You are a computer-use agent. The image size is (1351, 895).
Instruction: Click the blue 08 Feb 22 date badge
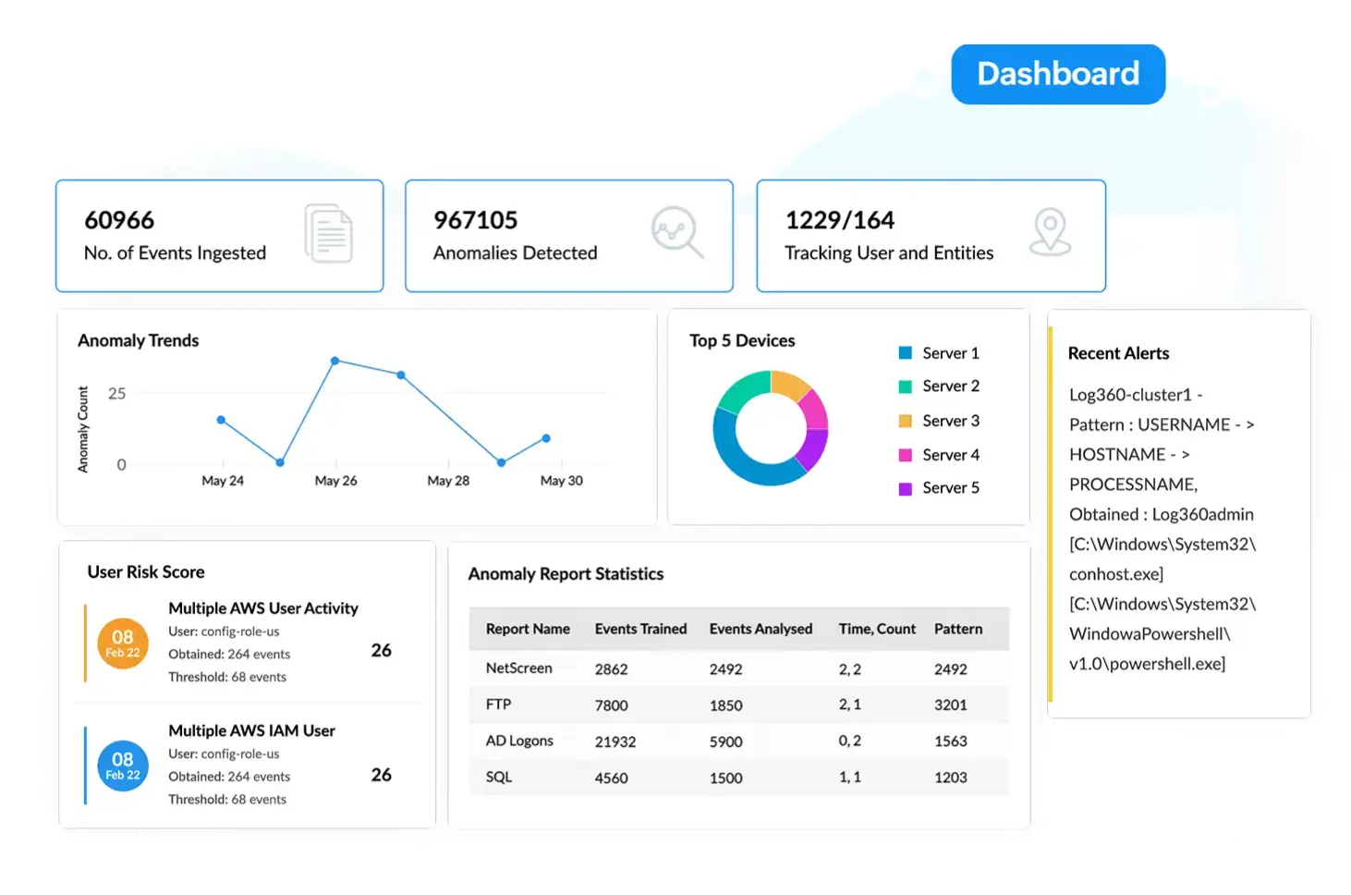click(x=123, y=766)
